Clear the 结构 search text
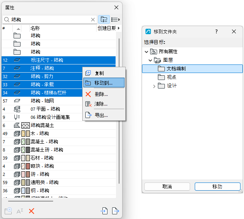Screen dimensions: 244x219 pyautogui.click(x=93, y=20)
